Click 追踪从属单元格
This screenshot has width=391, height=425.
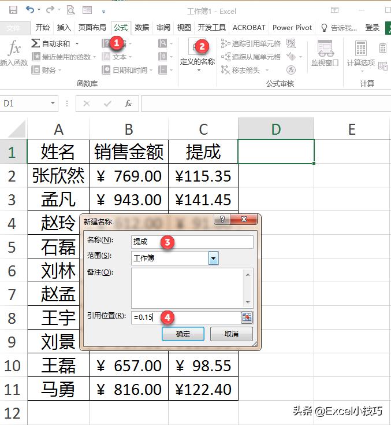coord(251,57)
